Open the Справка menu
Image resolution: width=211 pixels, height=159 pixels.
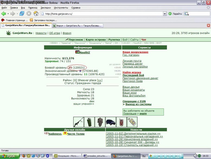76,8
